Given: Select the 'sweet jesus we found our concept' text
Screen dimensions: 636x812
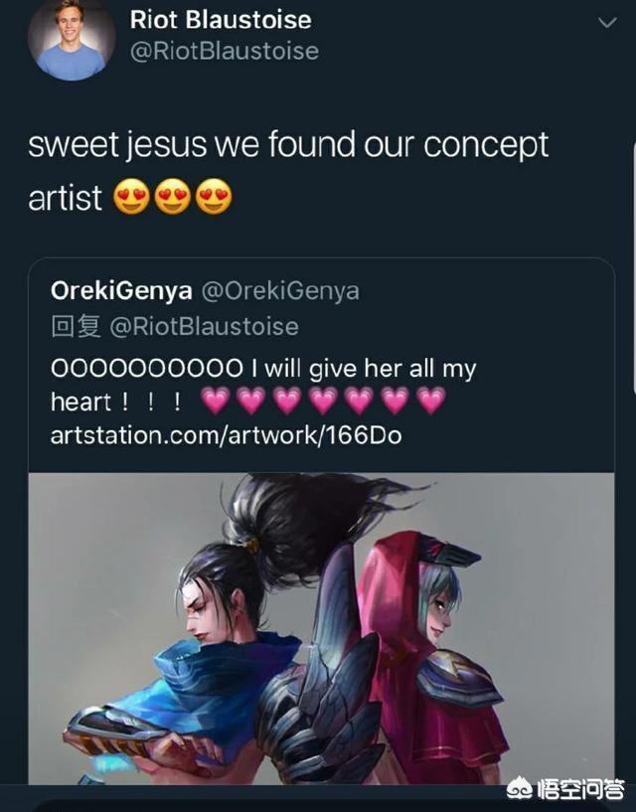Looking at the screenshot, I should coord(288,144).
